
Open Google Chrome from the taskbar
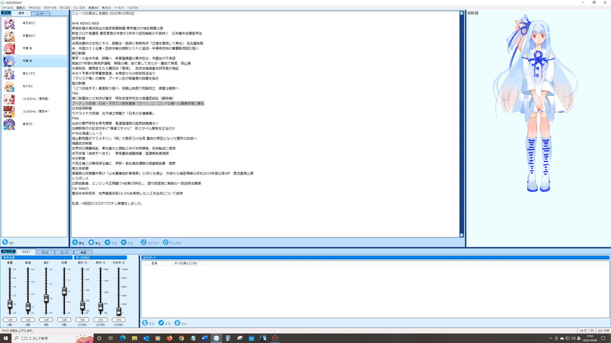tap(181, 339)
